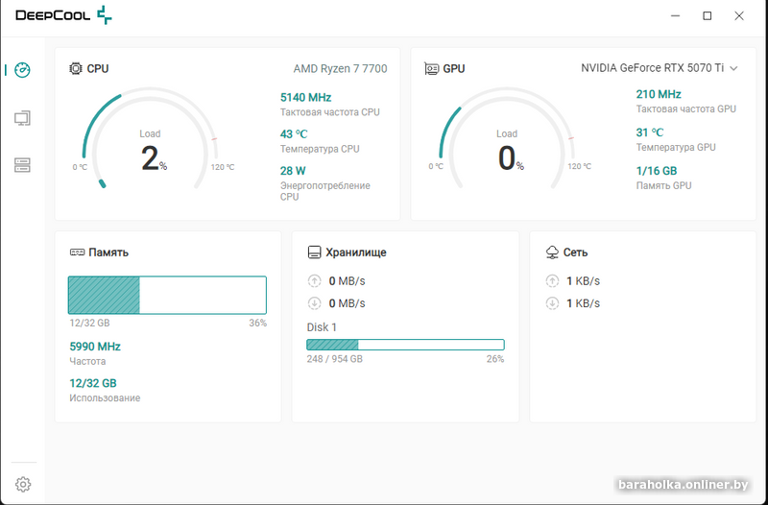
Task: Open the dashboard gauge sidebar icon
Action: click(22, 70)
